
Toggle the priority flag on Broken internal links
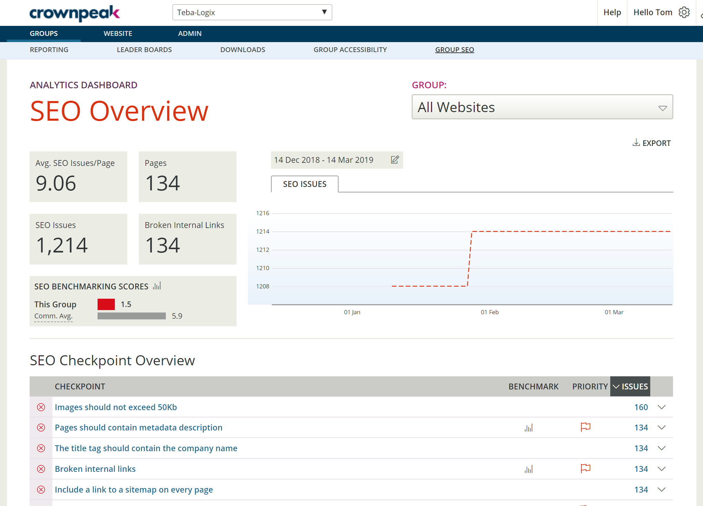coord(585,468)
